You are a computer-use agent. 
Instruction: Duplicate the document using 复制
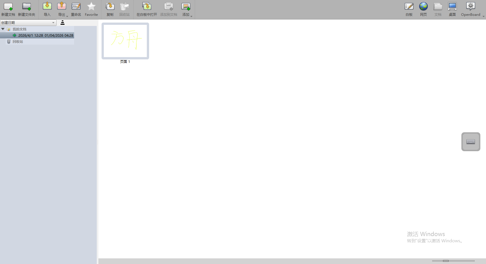coord(110,8)
